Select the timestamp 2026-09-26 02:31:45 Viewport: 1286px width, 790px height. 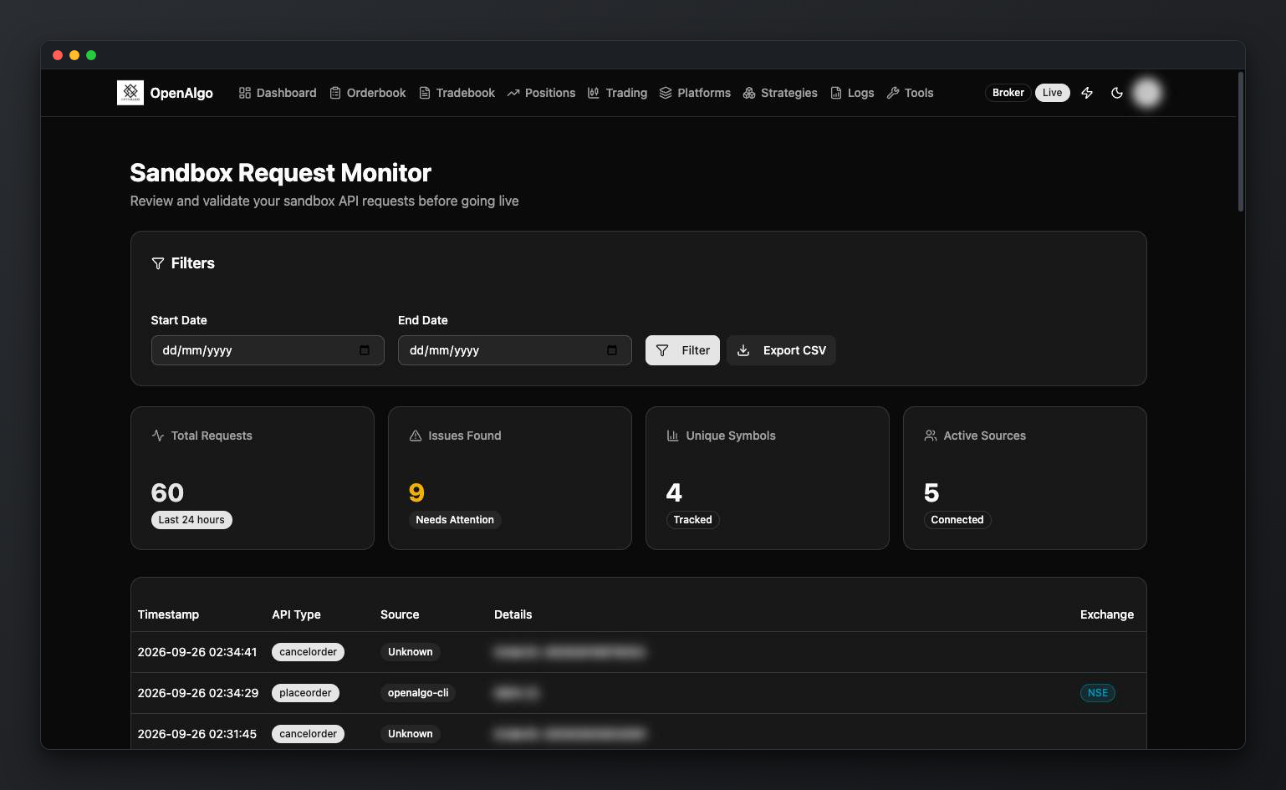tap(197, 734)
